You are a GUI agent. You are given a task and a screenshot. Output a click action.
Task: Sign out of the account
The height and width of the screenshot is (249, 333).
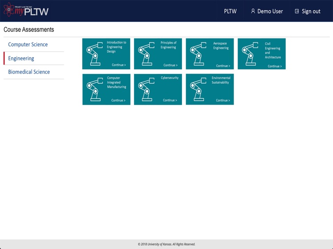tap(308, 11)
